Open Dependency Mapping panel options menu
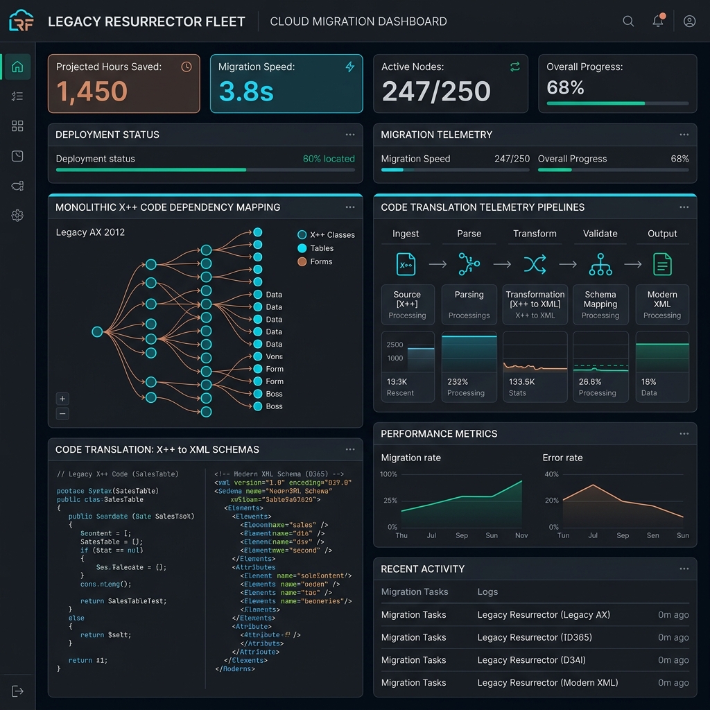 350,207
